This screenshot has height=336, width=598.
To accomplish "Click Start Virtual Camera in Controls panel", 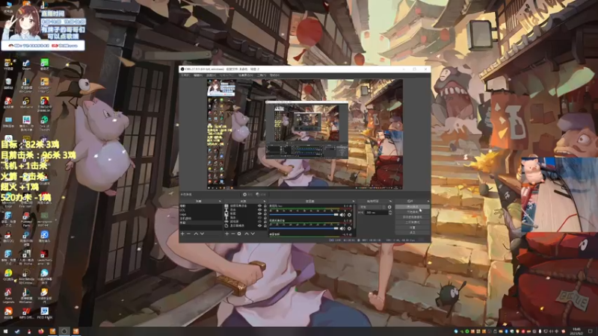I will coord(413,217).
